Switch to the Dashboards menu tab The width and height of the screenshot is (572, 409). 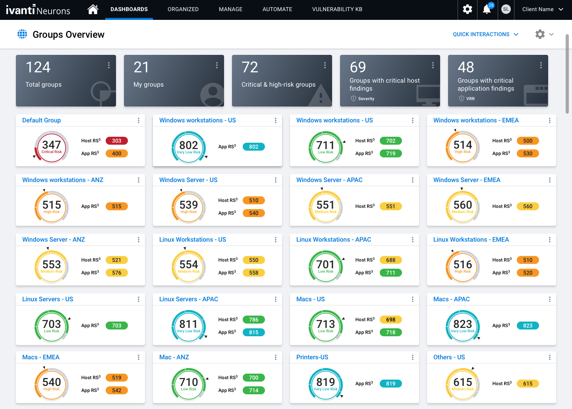[x=129, y=9]
